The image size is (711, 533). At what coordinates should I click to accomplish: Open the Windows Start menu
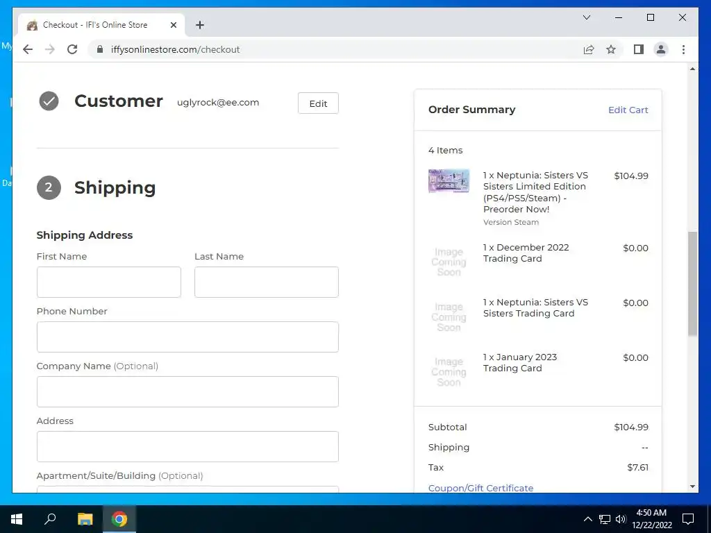tap(17, 519)
